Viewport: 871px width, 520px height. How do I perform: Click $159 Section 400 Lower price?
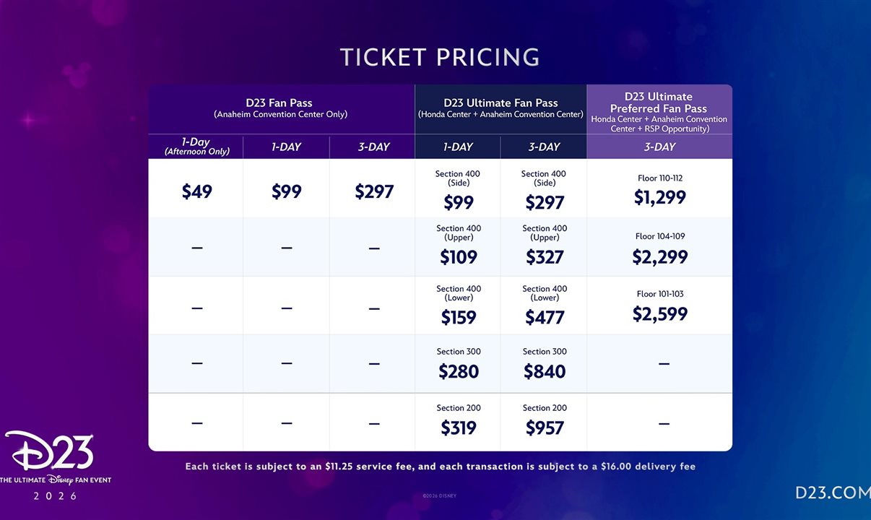click(459, 316)
